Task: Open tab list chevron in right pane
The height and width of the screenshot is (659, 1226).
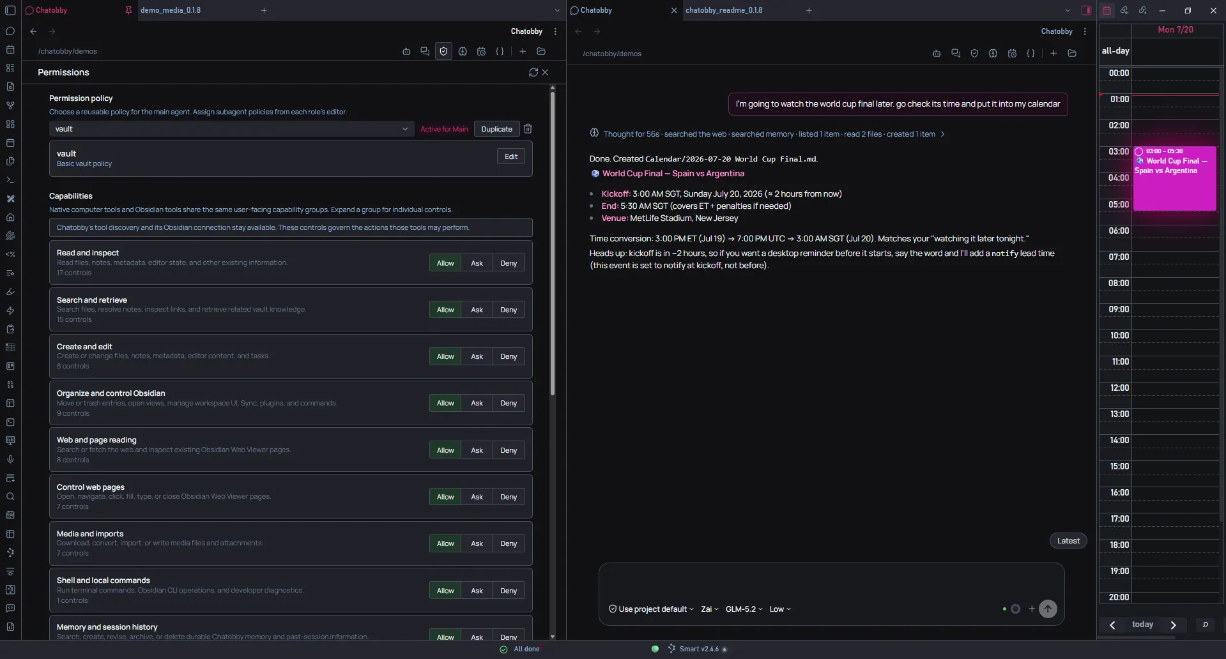Action: point(1068,10)
